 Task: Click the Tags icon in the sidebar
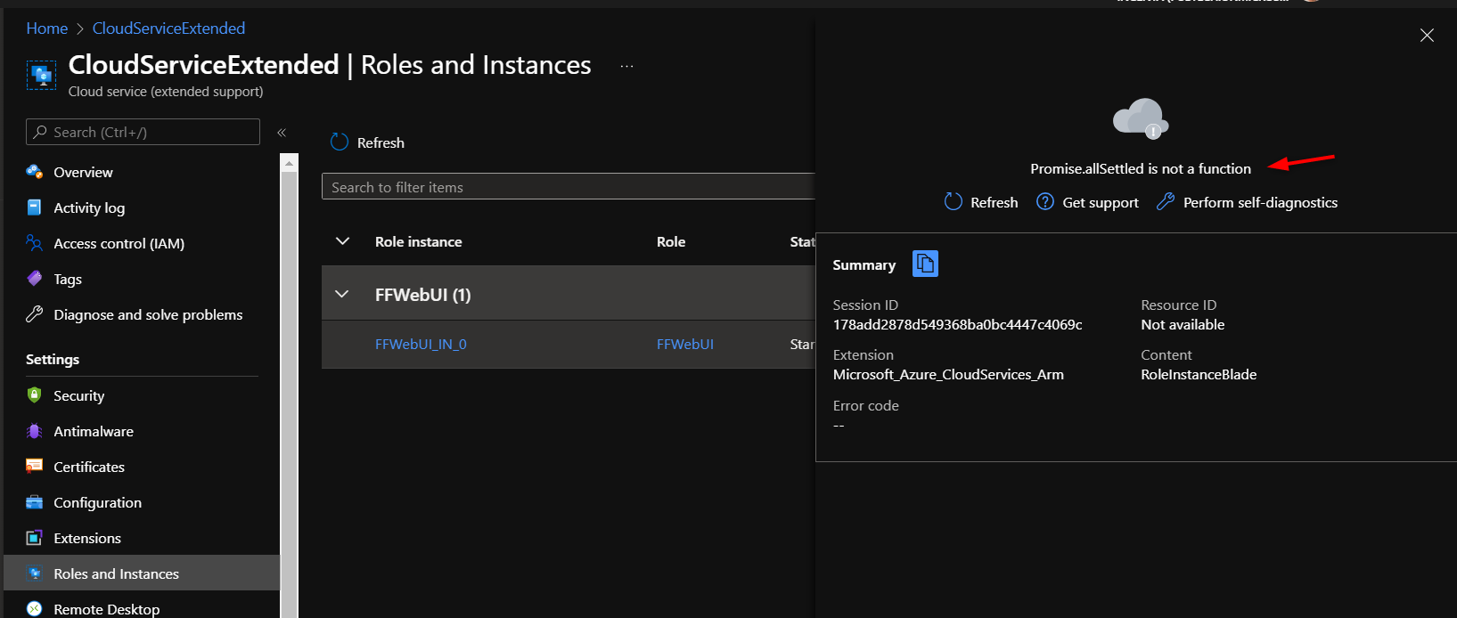[35, 279]
